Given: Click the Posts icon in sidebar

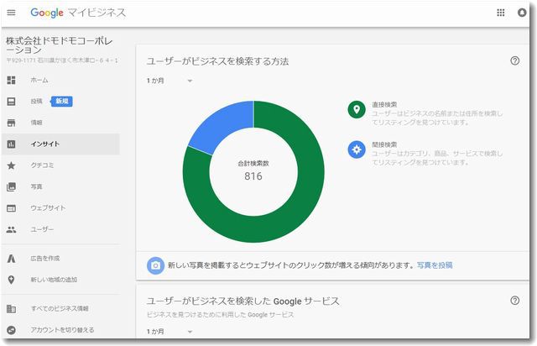Looking at the screenshot, I should (11, 102).
